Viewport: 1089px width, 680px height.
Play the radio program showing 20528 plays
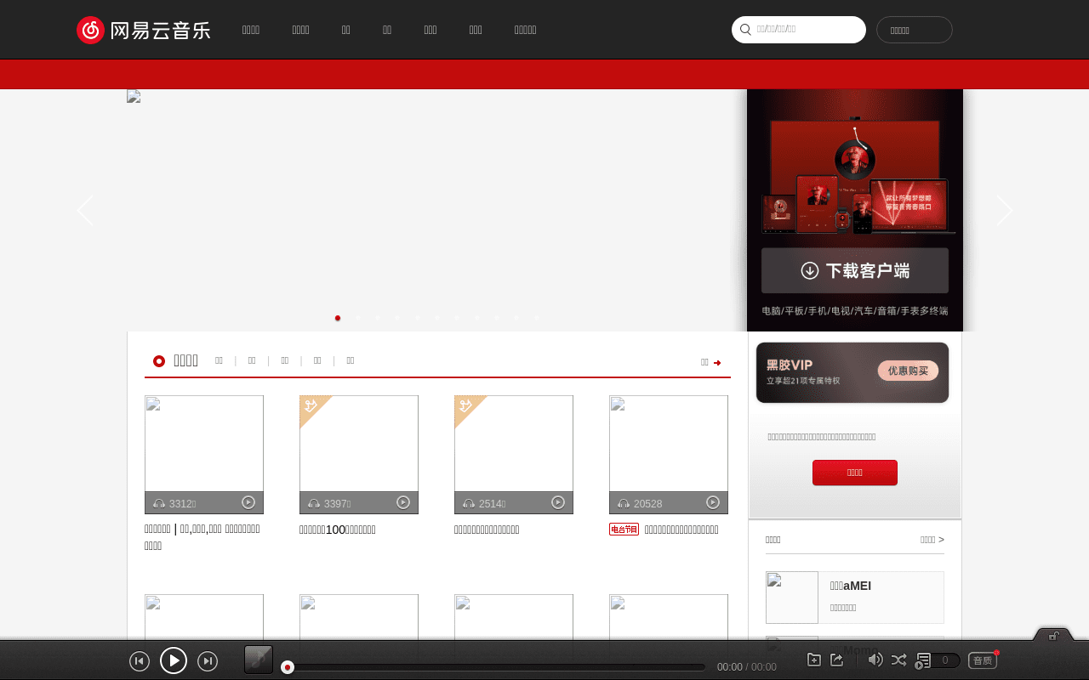click(x=713, y=502)
